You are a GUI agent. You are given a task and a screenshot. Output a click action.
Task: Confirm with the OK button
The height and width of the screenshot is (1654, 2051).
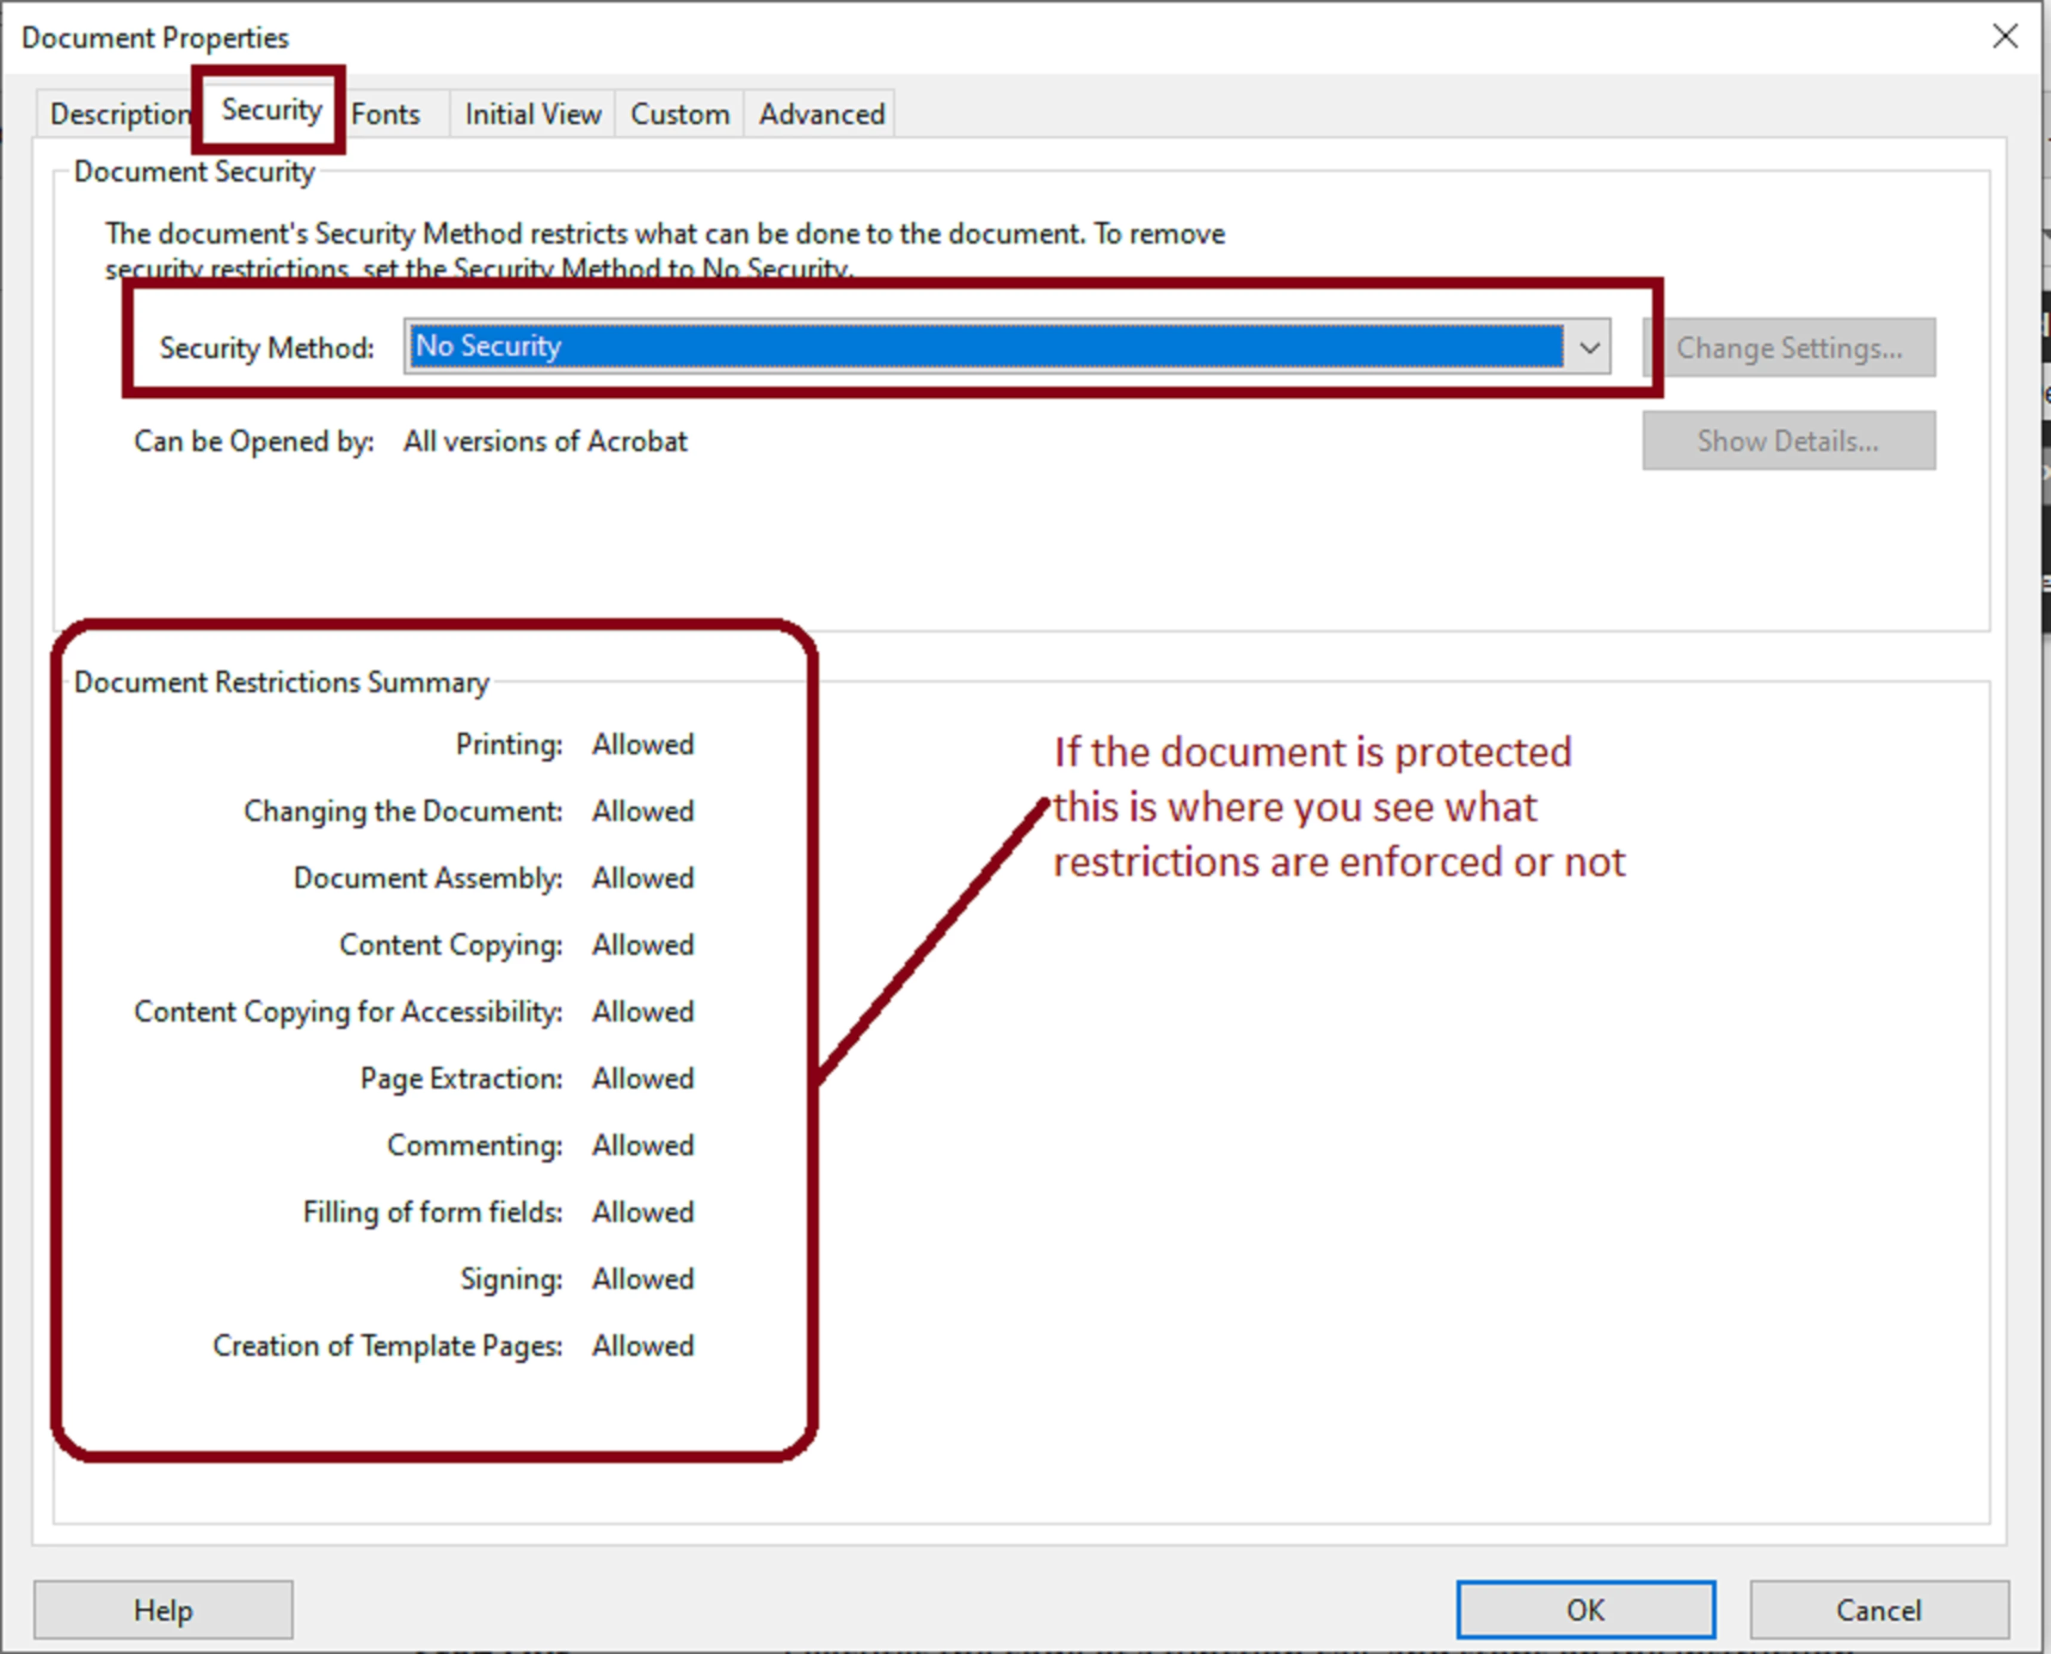point(1585,1609)
